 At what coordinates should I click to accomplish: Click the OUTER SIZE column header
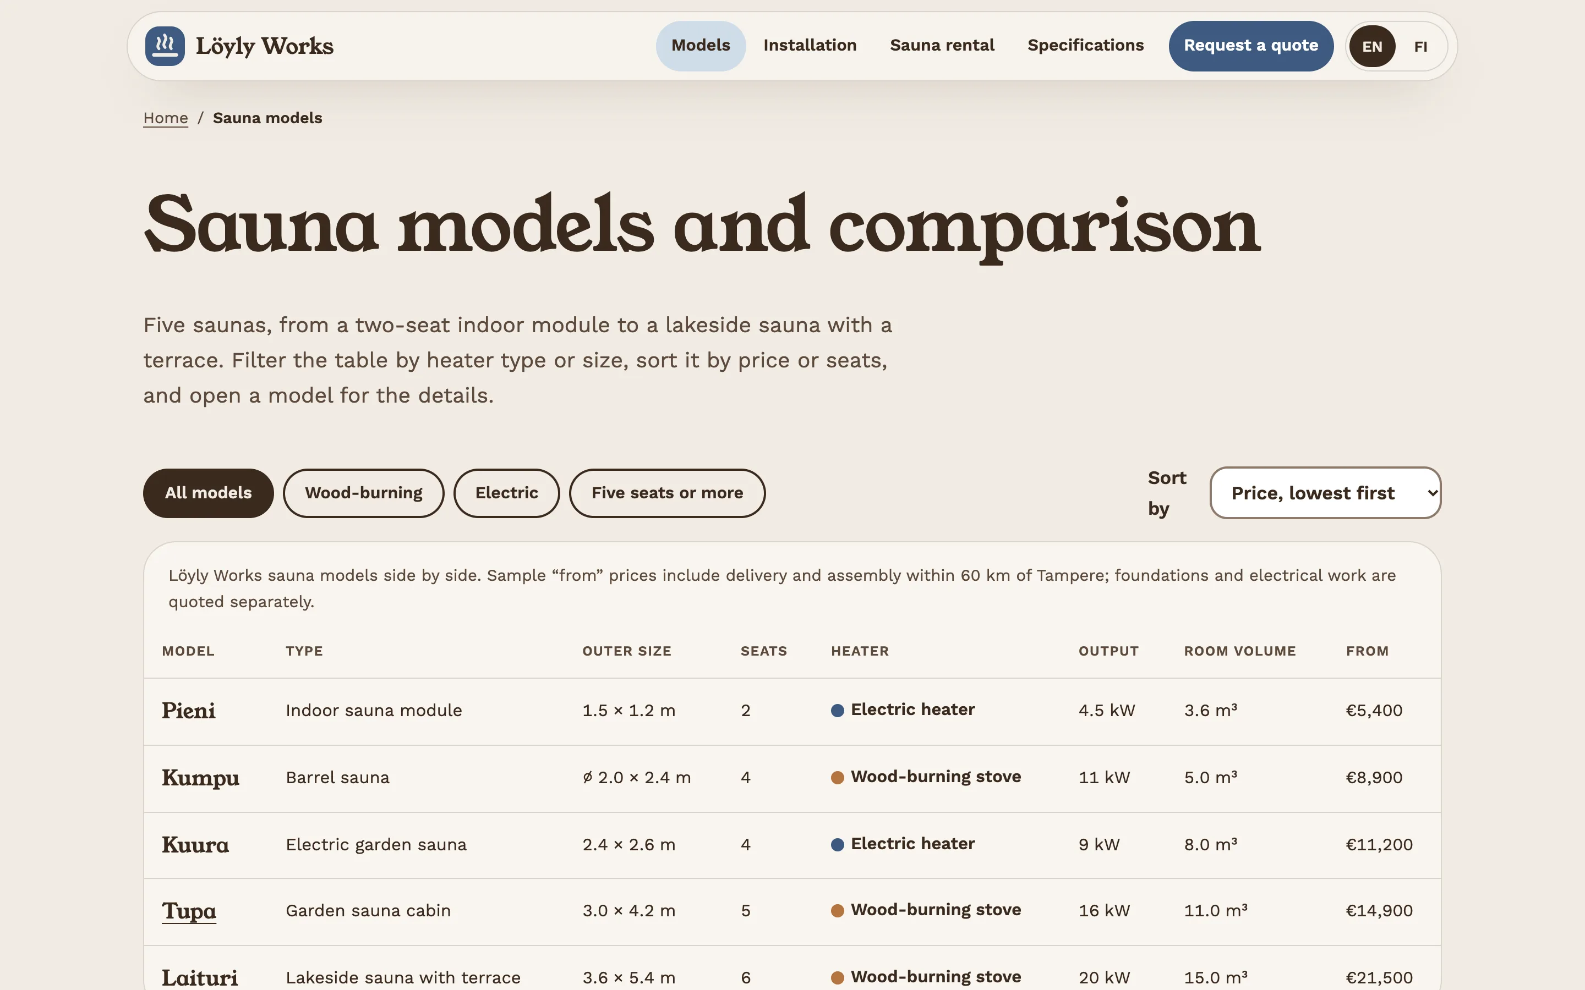click(x=627, y=651)
